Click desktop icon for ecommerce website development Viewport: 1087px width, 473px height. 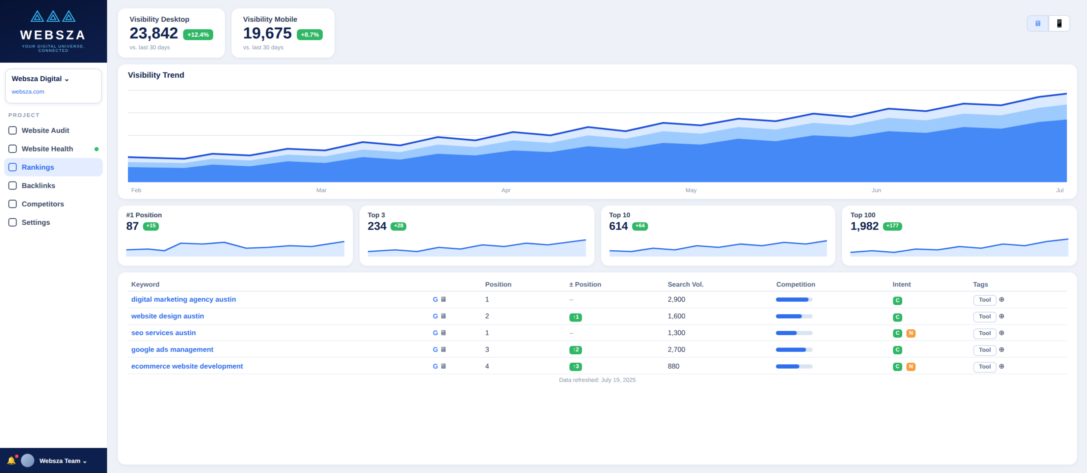(x=443, y=366)
